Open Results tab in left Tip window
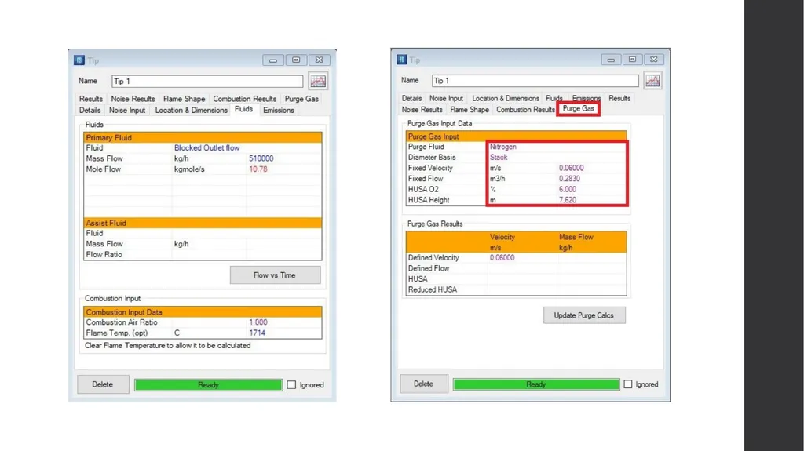Viewport: 804px width, 451px height. coord(91,99)
